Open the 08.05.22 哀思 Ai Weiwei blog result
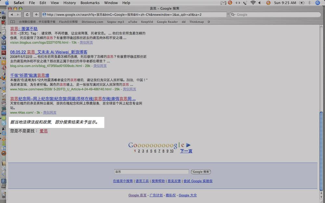The width and height of the screenshot is (325, 203). click(x=49, y=52)
